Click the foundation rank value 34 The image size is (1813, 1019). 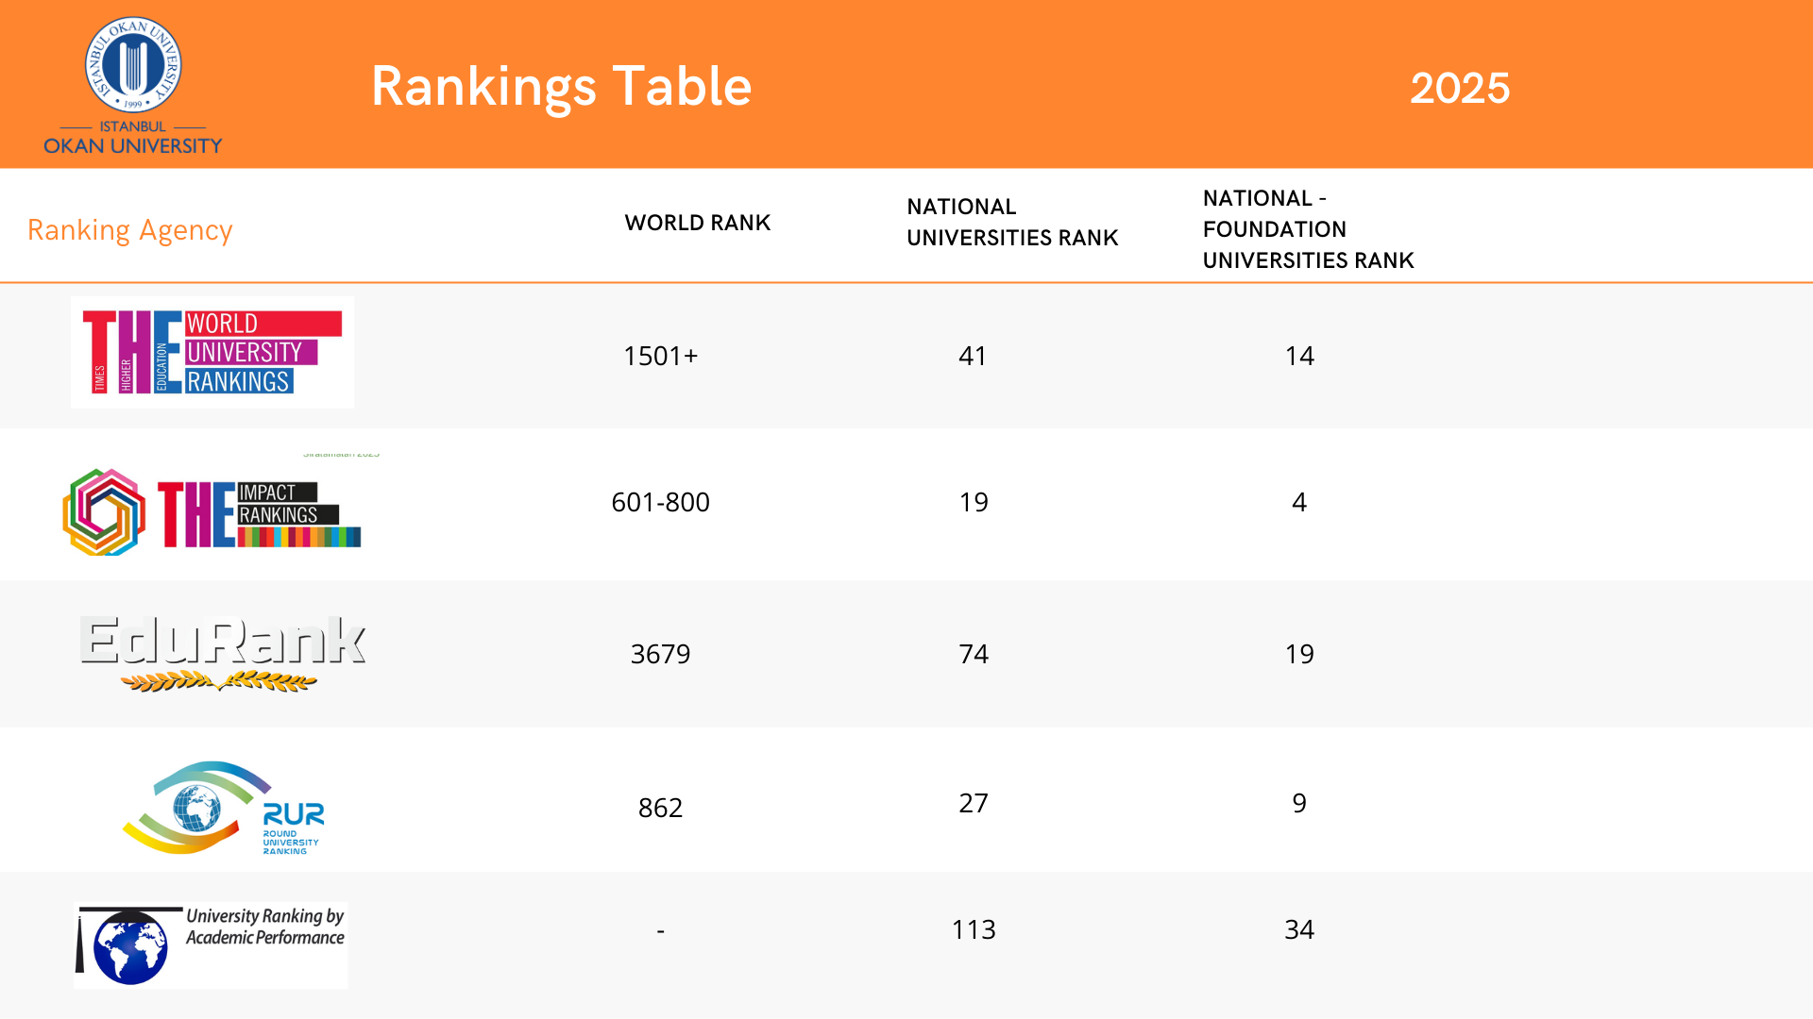pos(1299,929)
